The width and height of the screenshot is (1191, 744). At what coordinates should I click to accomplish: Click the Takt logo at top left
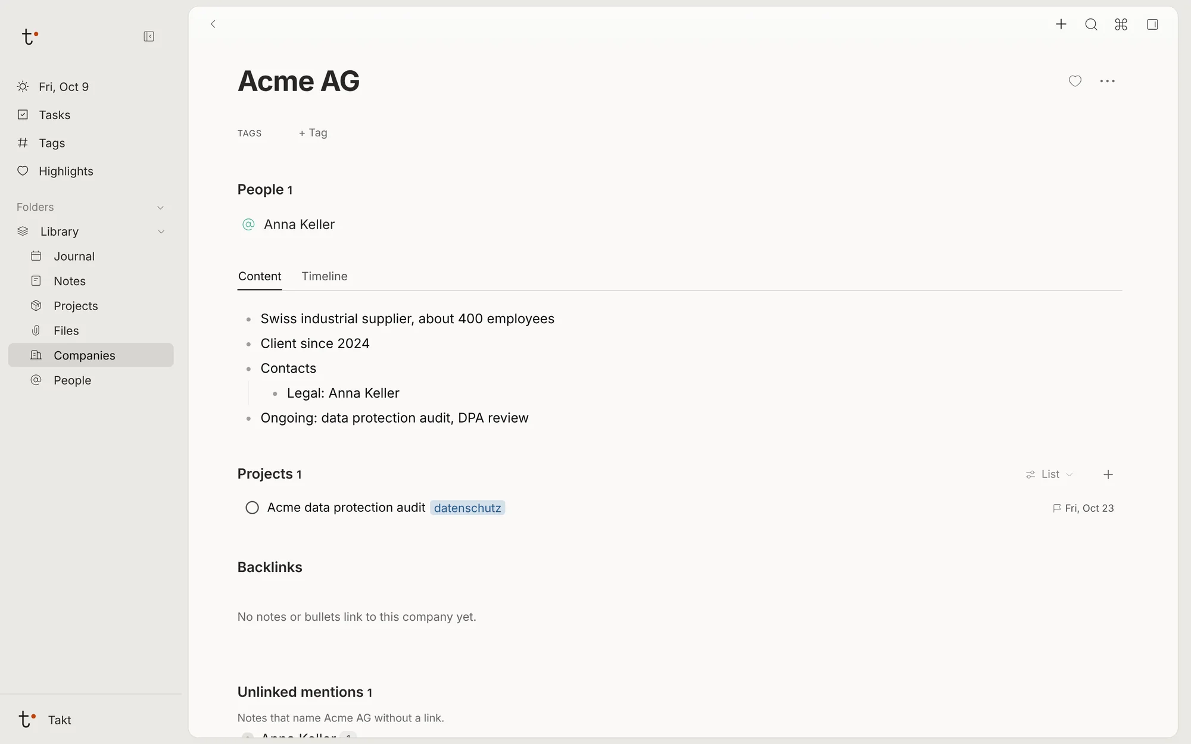(x=29, y=37)
